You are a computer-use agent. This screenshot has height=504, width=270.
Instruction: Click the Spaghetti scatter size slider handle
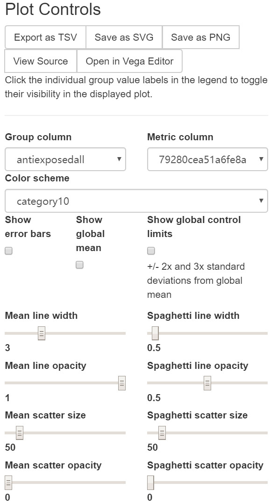tap(162, 432)
